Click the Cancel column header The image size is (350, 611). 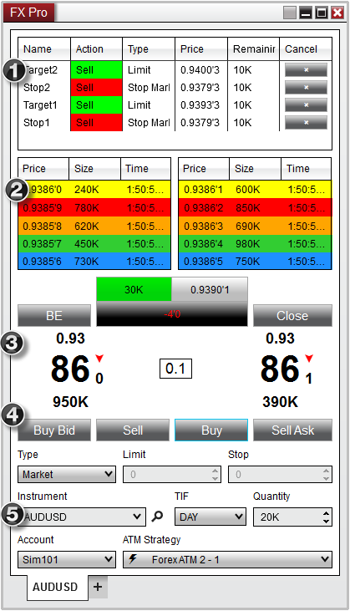(x=306, y=49)
